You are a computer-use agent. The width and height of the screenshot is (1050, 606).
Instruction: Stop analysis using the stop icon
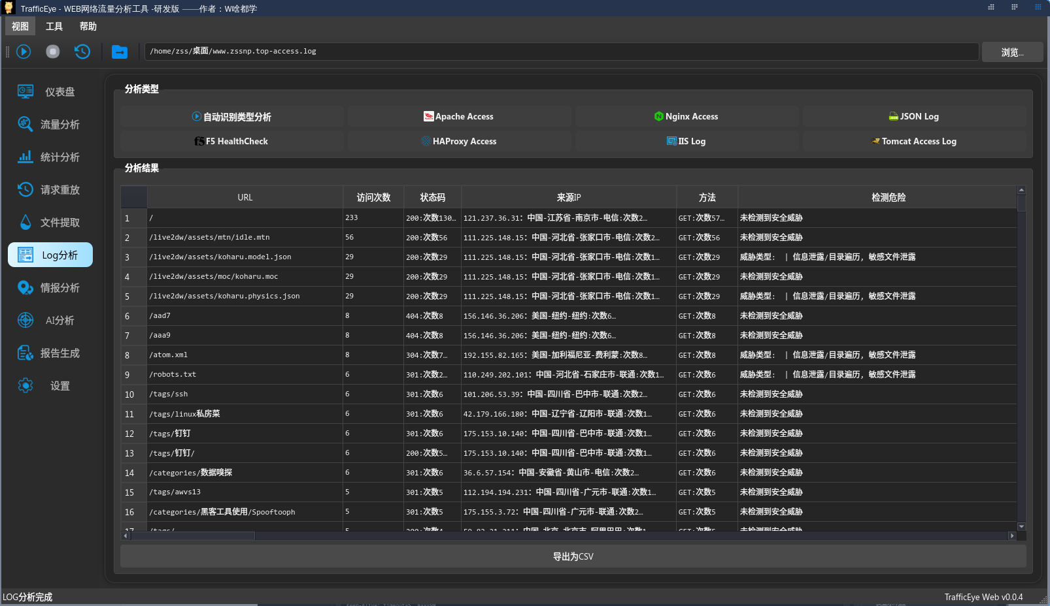[x=53, y=52]
